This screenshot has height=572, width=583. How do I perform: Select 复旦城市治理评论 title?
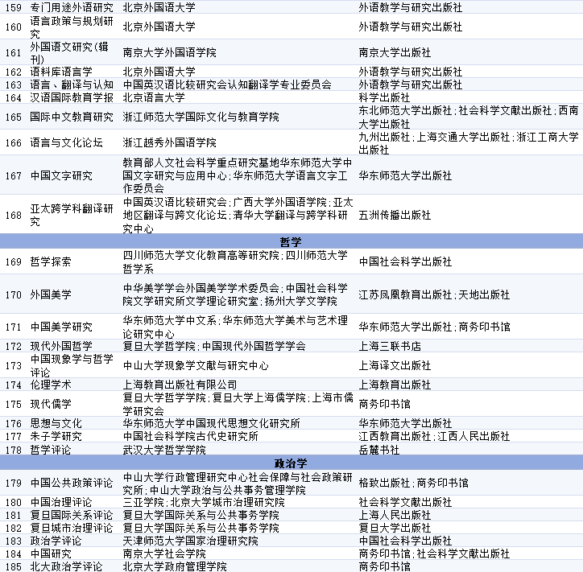[72, 528]
